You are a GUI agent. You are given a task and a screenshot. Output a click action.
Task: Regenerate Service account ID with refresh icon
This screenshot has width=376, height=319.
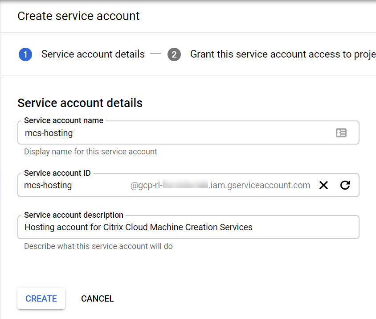pos(345,185)
